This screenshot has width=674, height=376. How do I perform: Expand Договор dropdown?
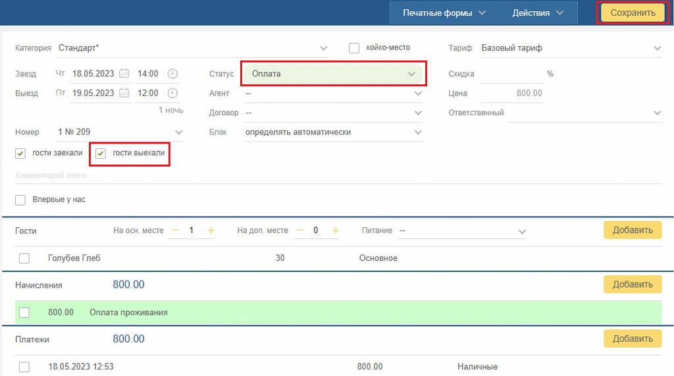[333, 113]
